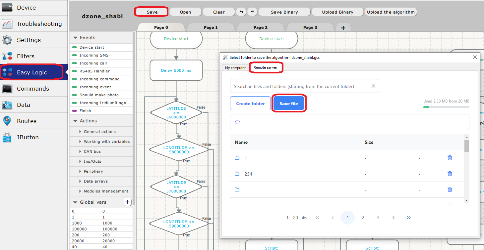Collapse the Events section

coord(75,38)
